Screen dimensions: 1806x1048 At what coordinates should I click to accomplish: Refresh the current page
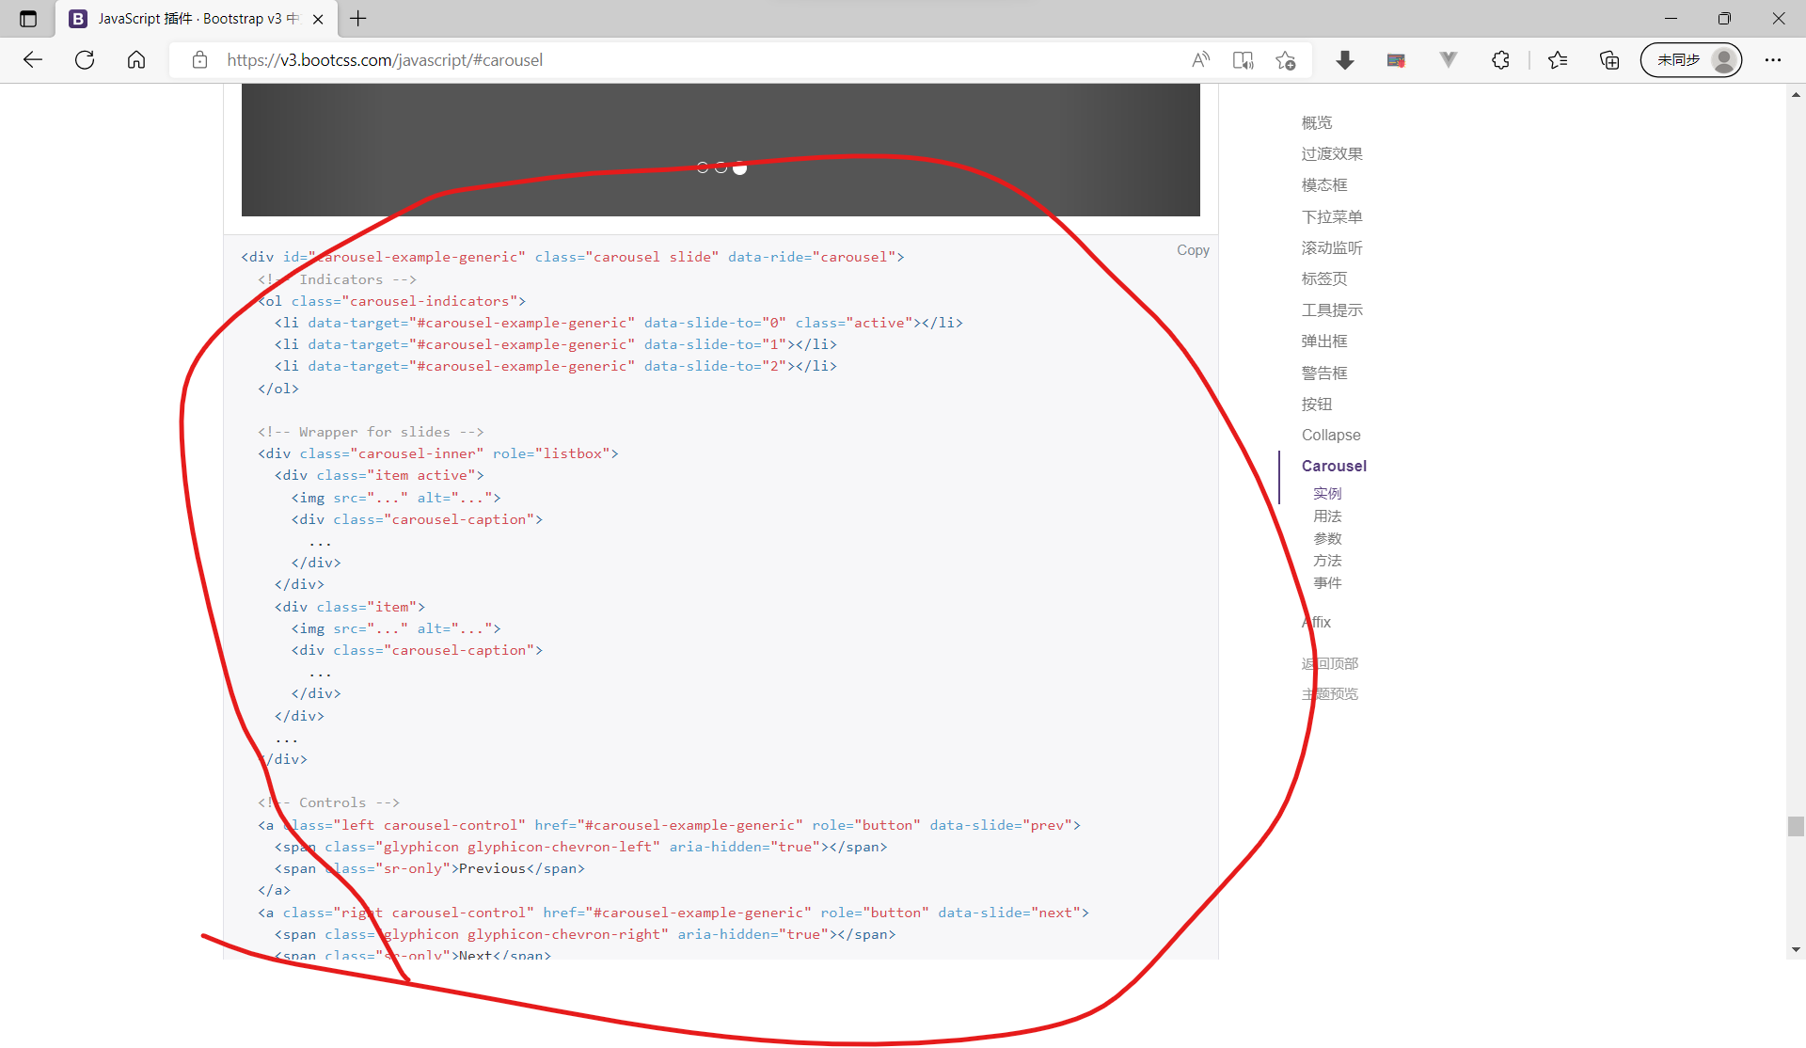point(85,59)
